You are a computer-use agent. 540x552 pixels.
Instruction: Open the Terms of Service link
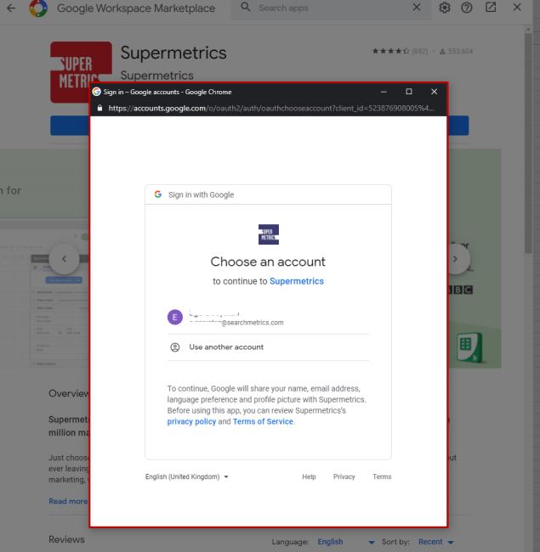(x=263, y=422)
